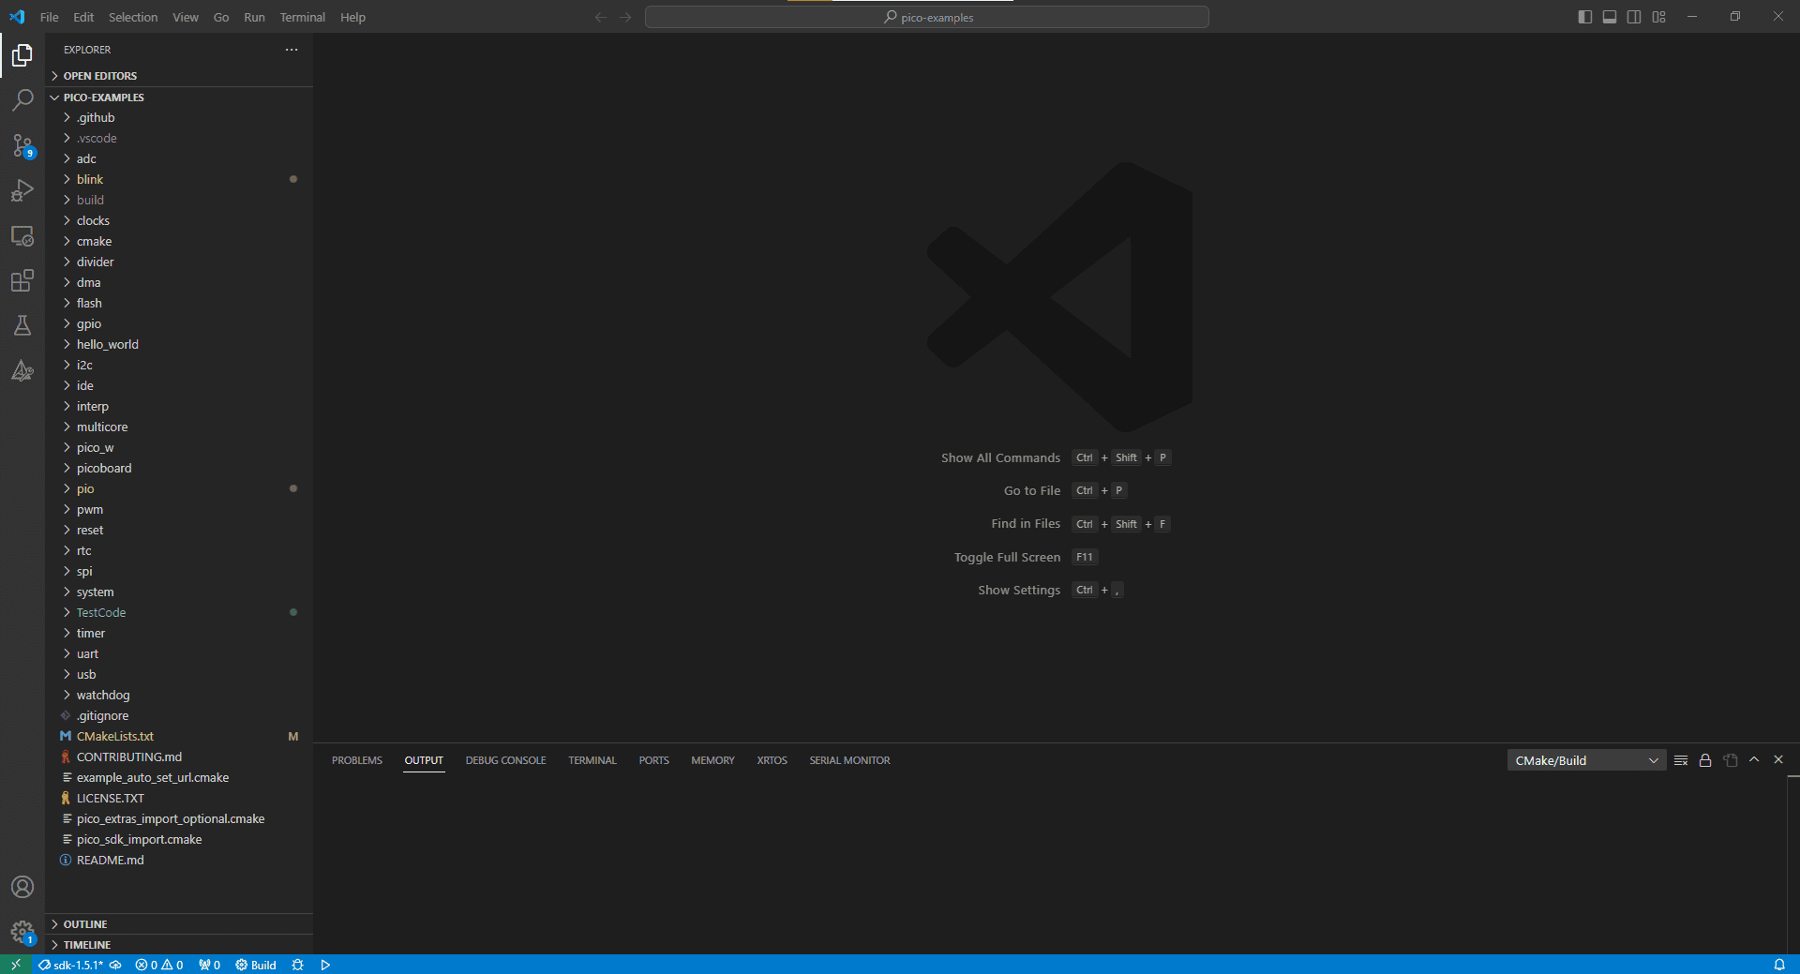Image resolution: width=1800 pixels, height=974 pixels.
Task: Open the README.md file
Action: pyautogui.click(x=179, y=860)
